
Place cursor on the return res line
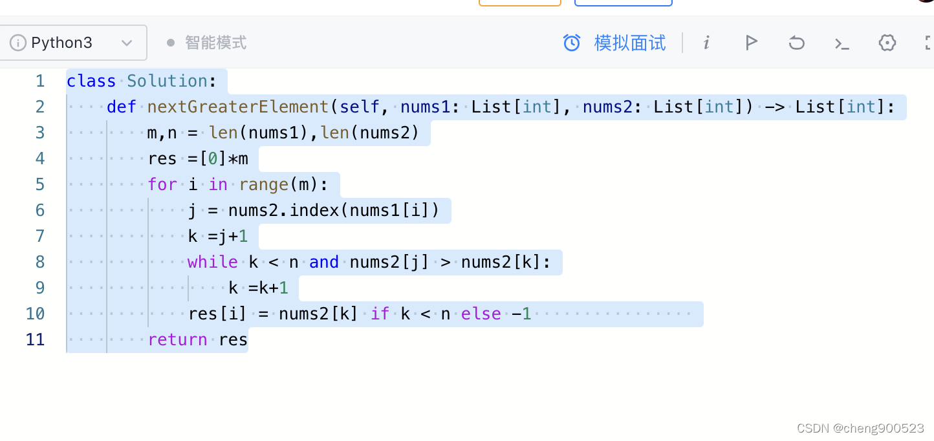(x=197, y=339)
